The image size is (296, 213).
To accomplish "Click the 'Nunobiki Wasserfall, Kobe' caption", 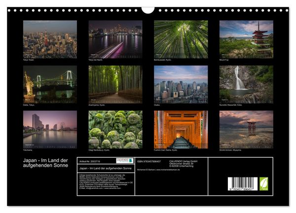I will pos(231,105).
